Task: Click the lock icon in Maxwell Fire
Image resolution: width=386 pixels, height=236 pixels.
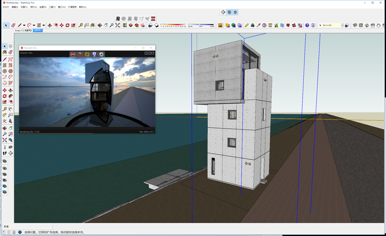Action: coord(80,54)
